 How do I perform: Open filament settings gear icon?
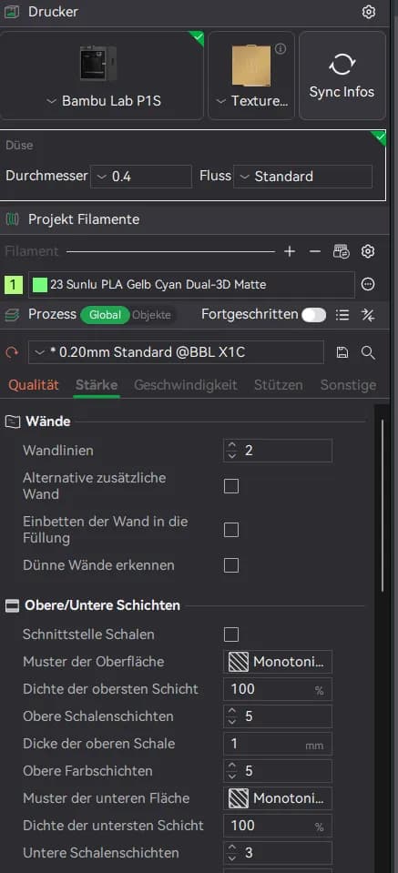(367, 251)
